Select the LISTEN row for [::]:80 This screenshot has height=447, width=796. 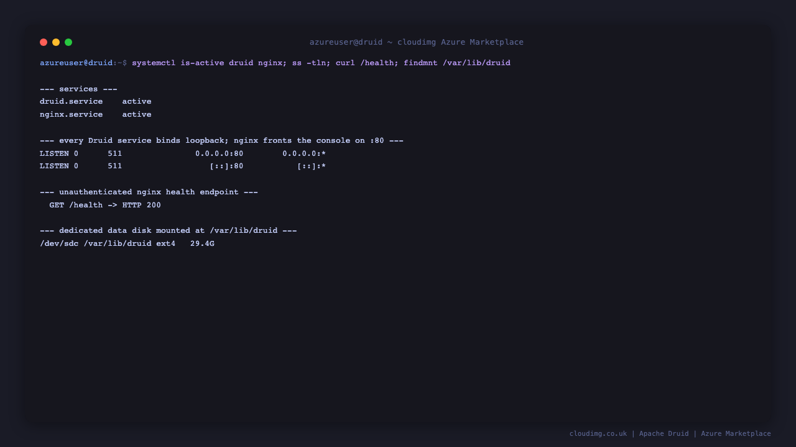183,166
